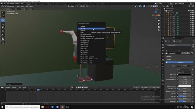The image size is (195, 109).
Task: Open the Playback menu in timeline
Action: tap(8, 88)
